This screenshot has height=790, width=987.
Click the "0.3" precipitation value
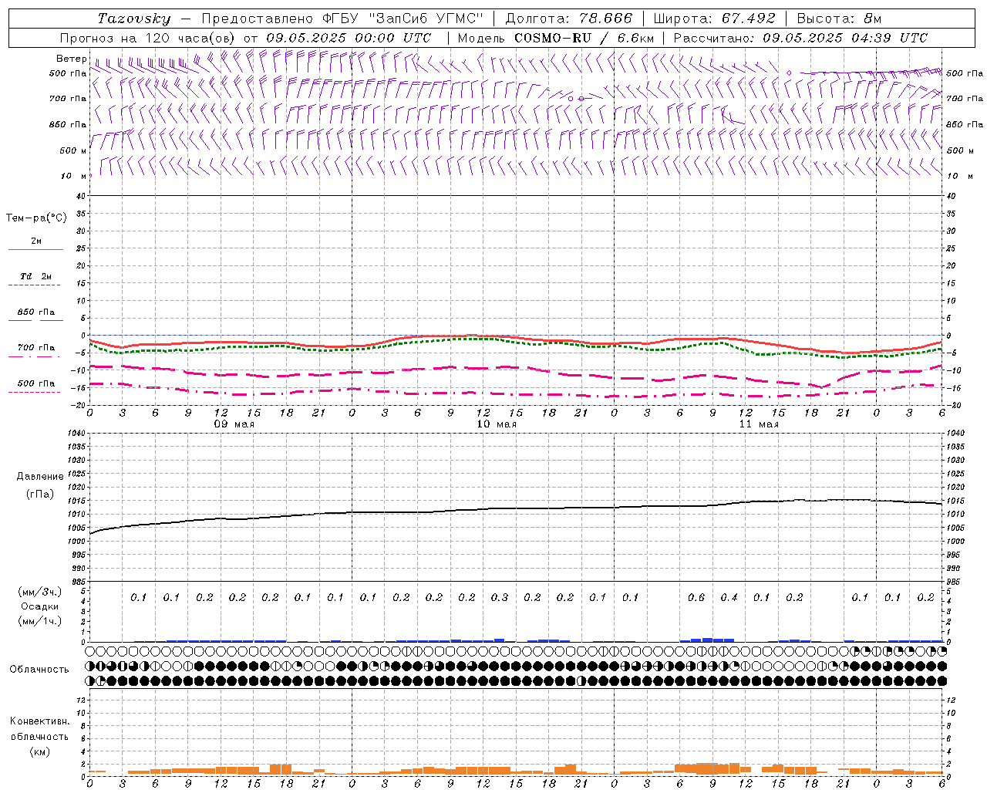[x=500, y=597]
